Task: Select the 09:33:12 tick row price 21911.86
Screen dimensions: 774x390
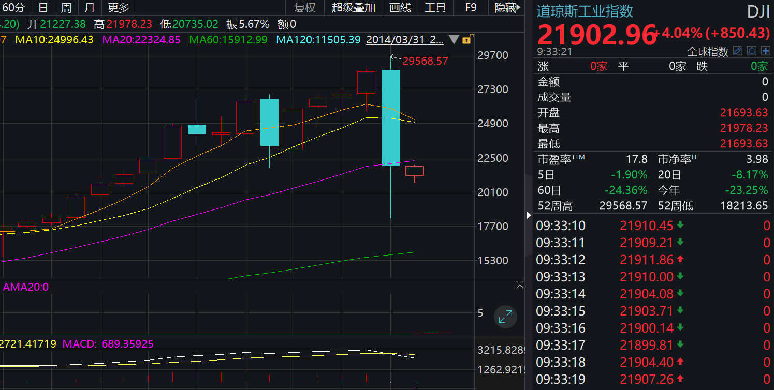Action: click(647, 260)
